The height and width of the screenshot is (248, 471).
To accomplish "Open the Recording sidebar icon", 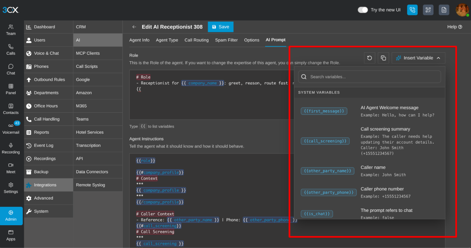I will pyautogui.click(x=11, y=148).
